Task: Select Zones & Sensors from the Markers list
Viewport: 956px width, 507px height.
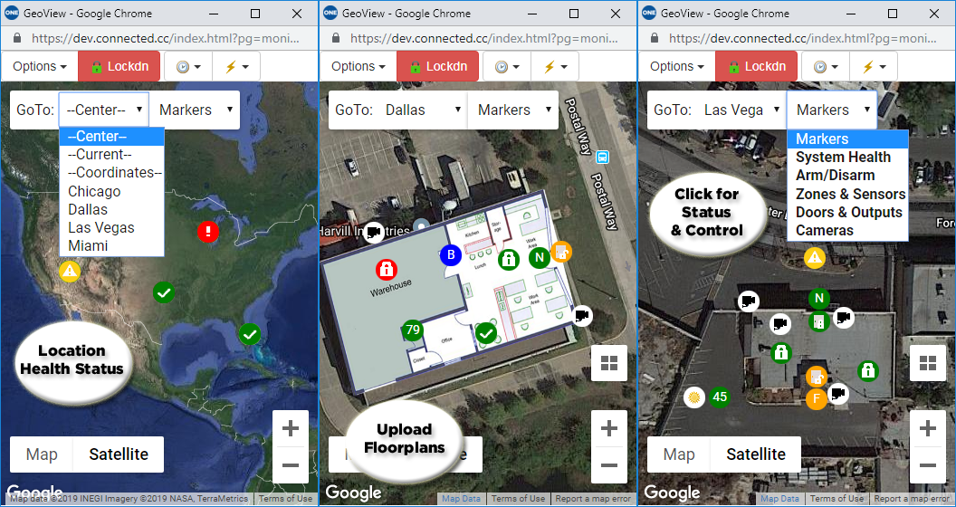Action: (850, 194)
